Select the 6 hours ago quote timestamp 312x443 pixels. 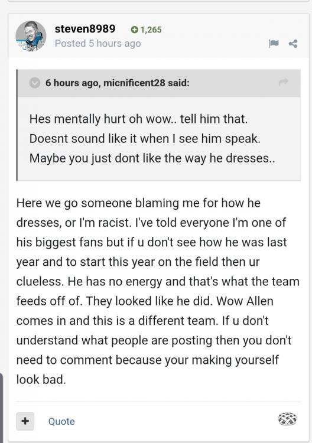coord(71,83)
